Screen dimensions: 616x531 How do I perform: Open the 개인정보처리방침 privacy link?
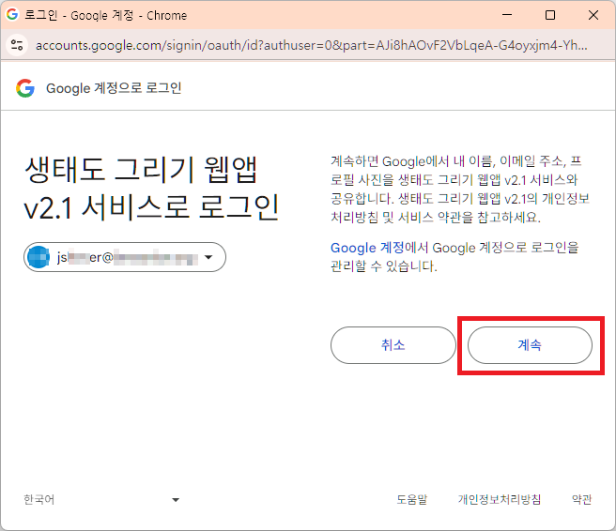pos(500,500)
